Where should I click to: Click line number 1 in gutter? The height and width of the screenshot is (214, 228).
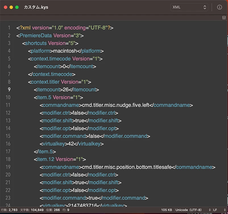pyautogui.click(x=9, y=28)
